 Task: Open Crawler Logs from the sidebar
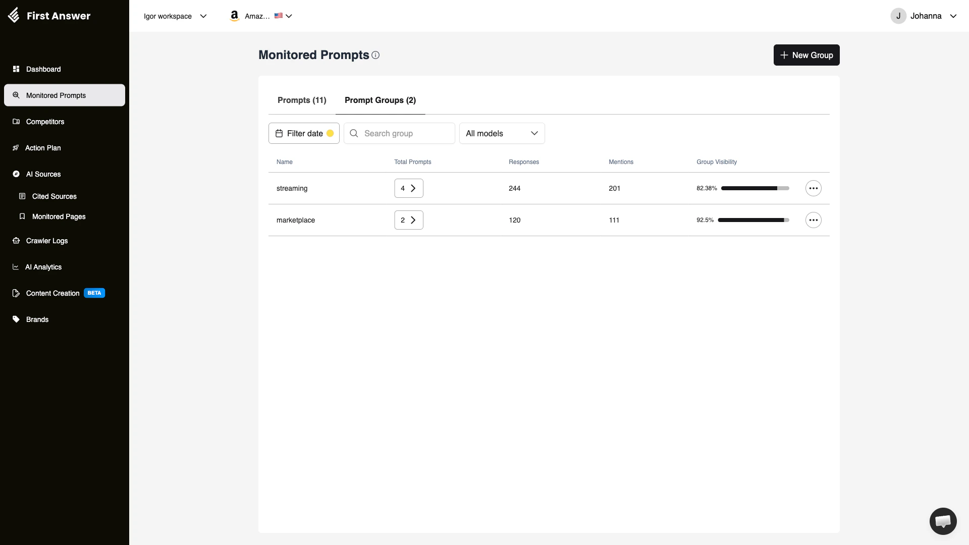tap(46, 241)
